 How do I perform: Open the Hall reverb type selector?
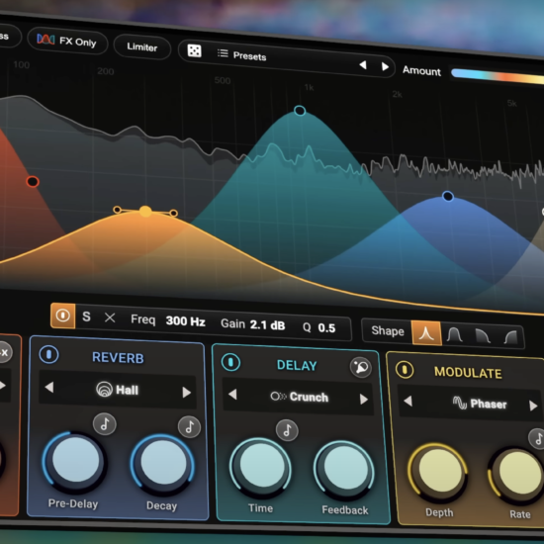118,390
